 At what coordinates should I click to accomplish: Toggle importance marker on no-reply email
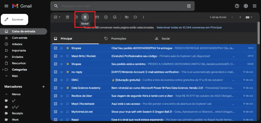[68, 72]
